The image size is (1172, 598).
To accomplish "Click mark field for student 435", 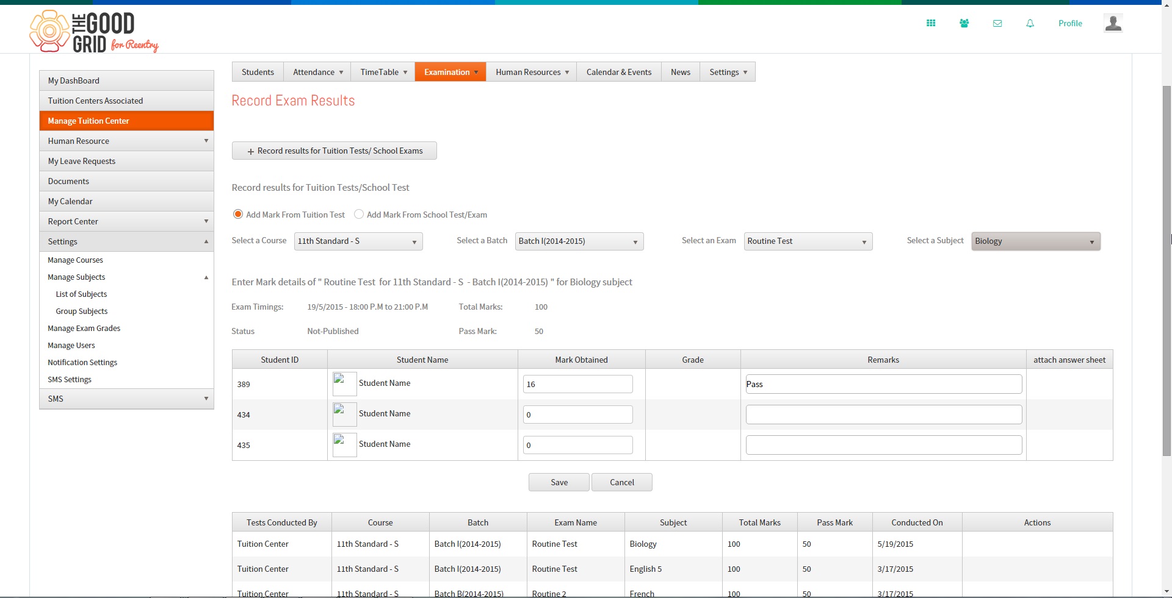I will [578, 445].
